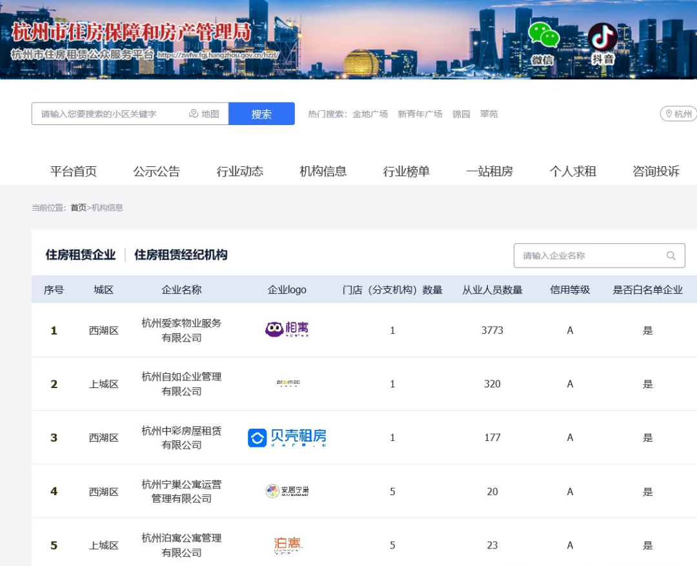Click the 自如 (ziroom) logo

[x=287, y=383]
